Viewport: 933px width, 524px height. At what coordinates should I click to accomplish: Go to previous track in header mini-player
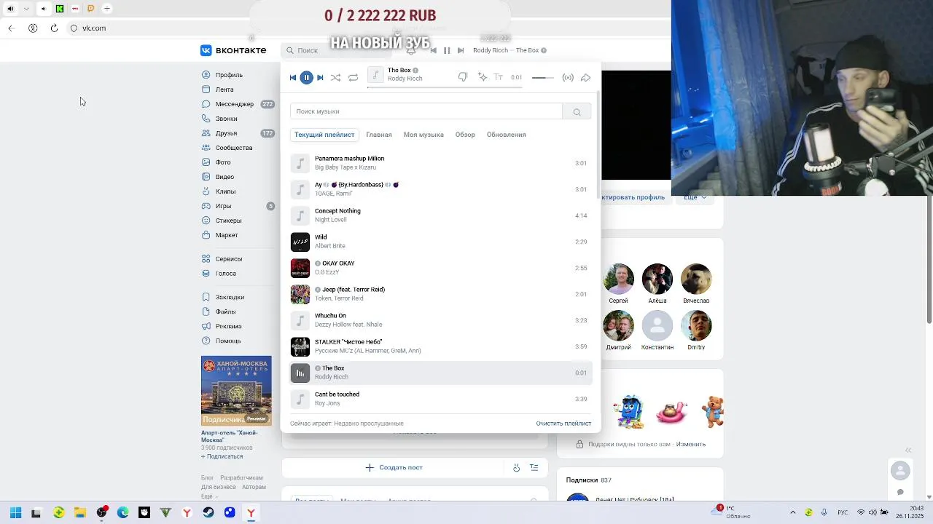coord(434,50)
